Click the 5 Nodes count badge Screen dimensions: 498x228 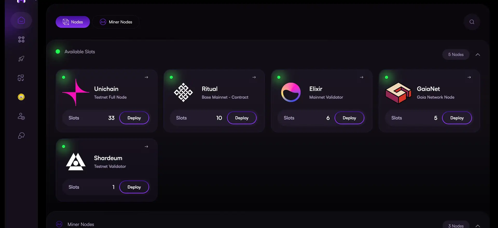(456, 55)
